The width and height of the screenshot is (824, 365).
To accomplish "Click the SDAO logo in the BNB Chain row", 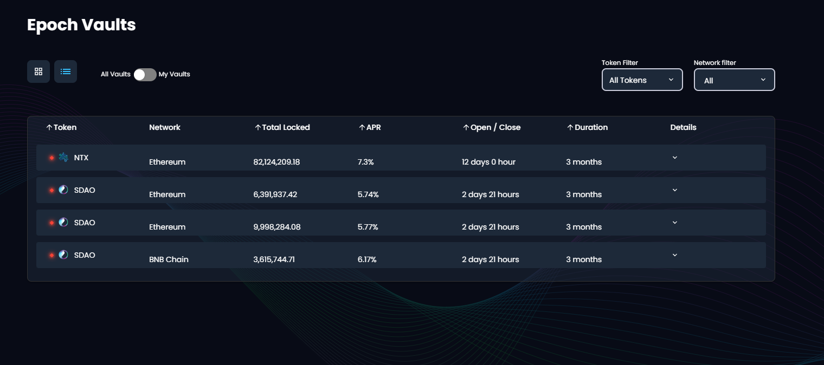I will point(63,255).
